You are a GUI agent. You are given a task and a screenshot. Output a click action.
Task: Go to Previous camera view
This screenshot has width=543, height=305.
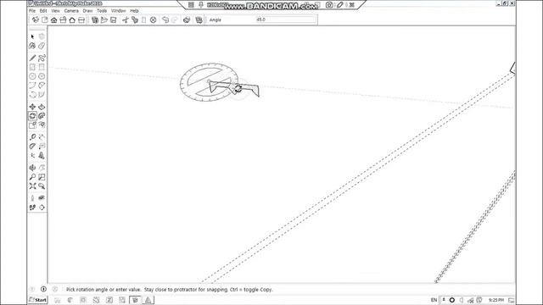(42, 186)
